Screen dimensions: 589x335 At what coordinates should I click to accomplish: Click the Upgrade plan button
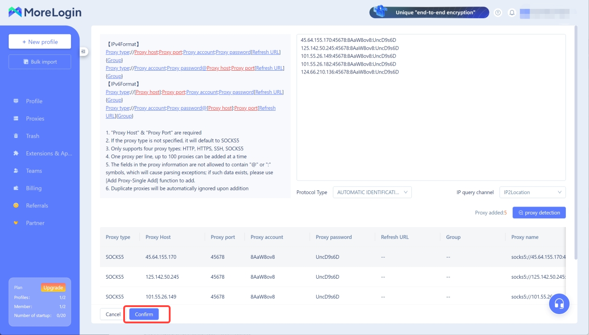click(x=53, y=288)
